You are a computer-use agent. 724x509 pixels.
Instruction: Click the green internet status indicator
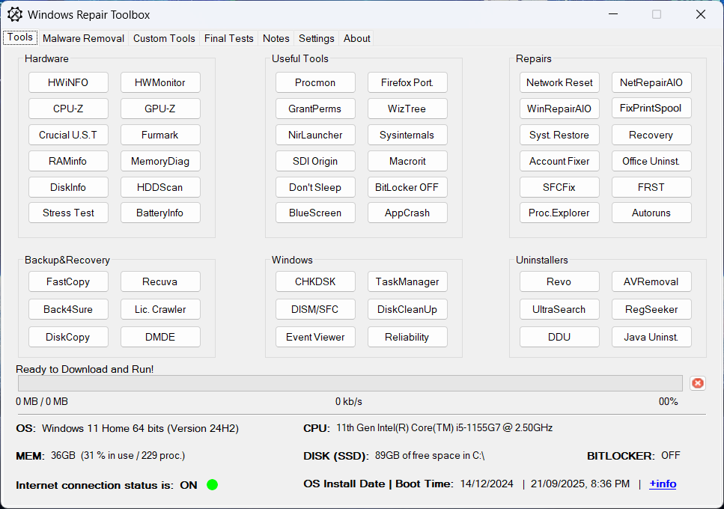click(212, 485)
